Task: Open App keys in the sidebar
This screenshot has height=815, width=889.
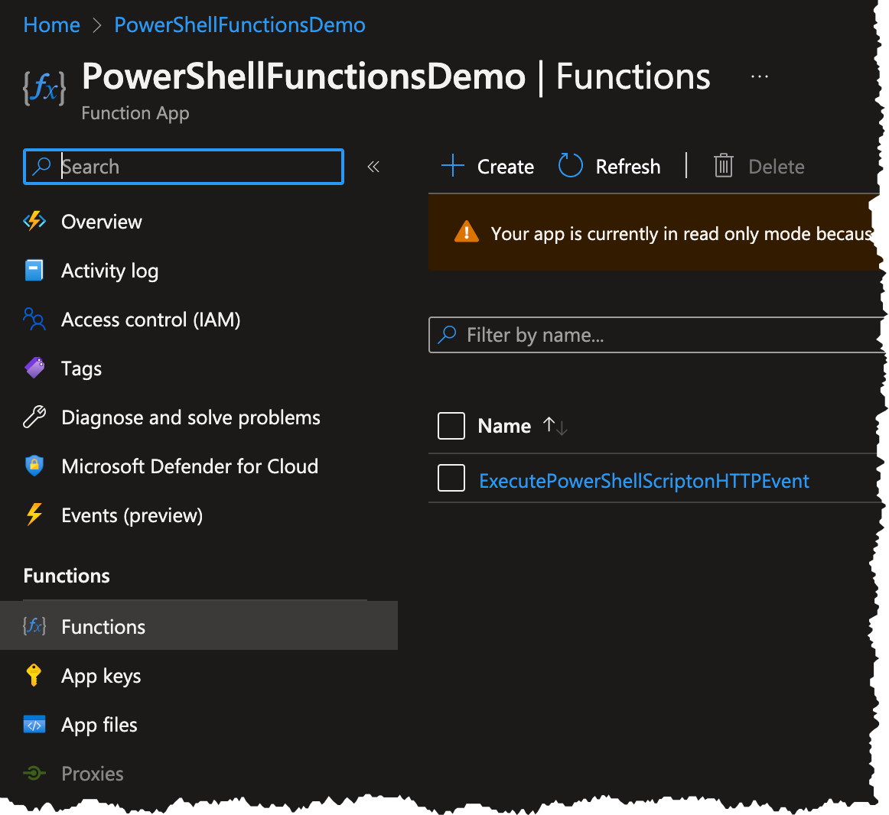Action: click(101, 676)
